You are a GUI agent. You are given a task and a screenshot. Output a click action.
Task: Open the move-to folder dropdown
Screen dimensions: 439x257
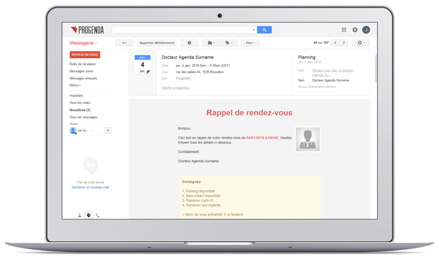coord(210,43)
